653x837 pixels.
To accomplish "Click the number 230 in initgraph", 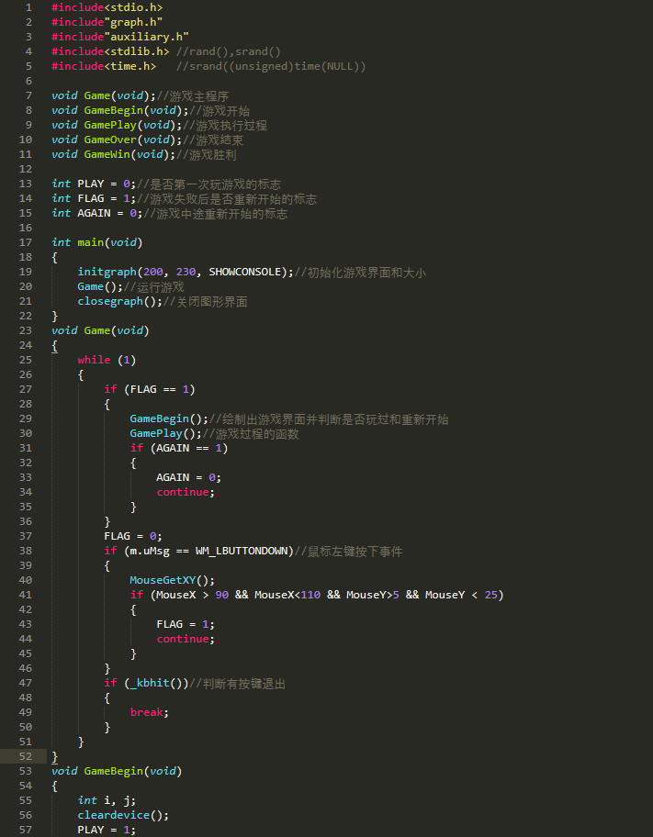I will [186, 272].
